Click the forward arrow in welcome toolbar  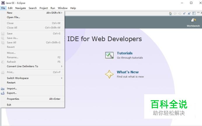(x=180, y=13)
